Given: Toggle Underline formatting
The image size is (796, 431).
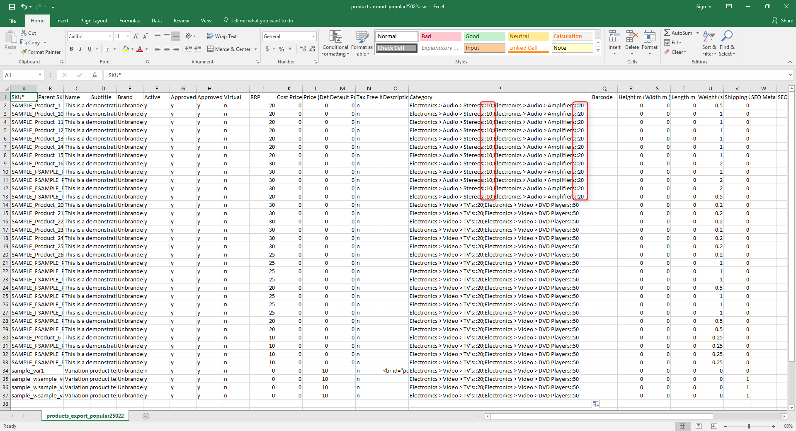Looking at the screenshot, I should pos(90,49).
